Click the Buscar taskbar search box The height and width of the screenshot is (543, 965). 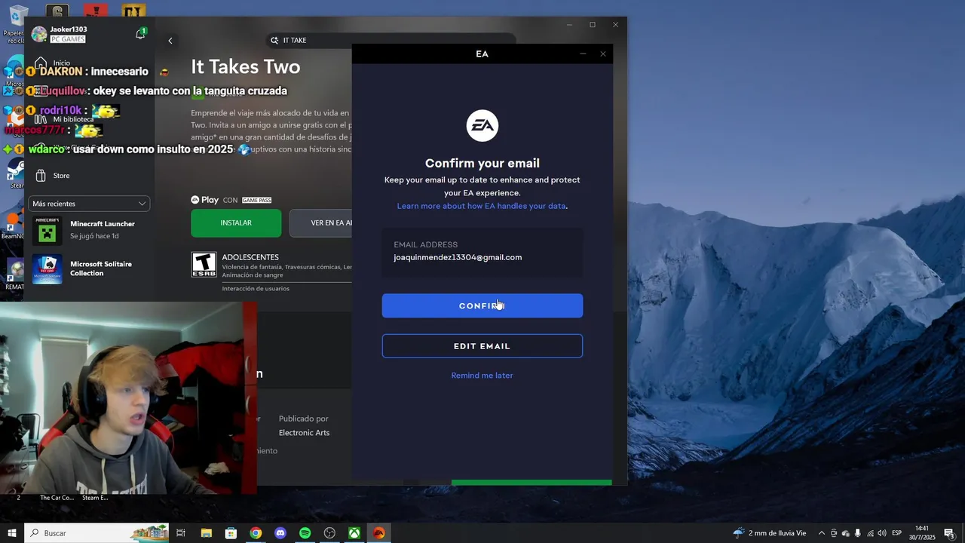(x=96, y=533)
